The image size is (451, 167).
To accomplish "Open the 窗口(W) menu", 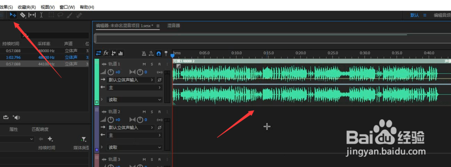I will point(67,7).
